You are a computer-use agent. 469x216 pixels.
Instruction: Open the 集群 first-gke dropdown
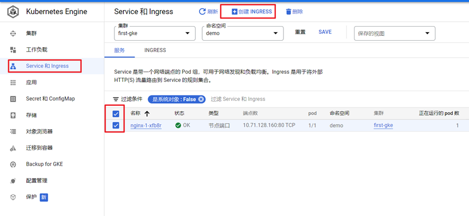(155, 33)
